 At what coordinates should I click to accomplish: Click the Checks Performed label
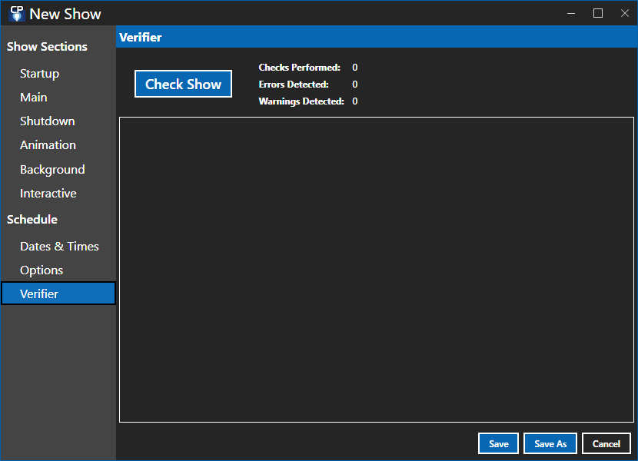click(299, 68)
